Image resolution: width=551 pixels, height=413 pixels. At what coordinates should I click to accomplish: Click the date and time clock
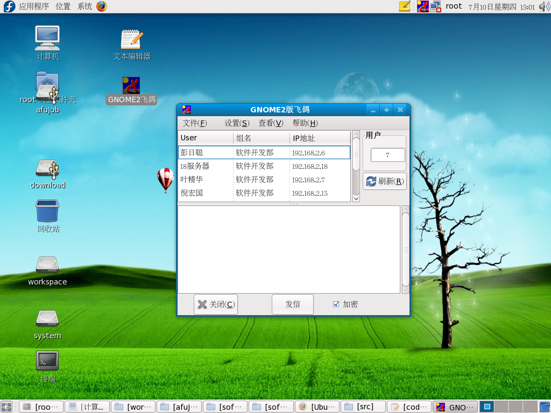(502, 6)
